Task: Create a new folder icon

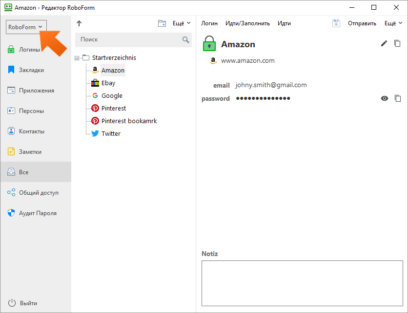Action: click(162, 23)
